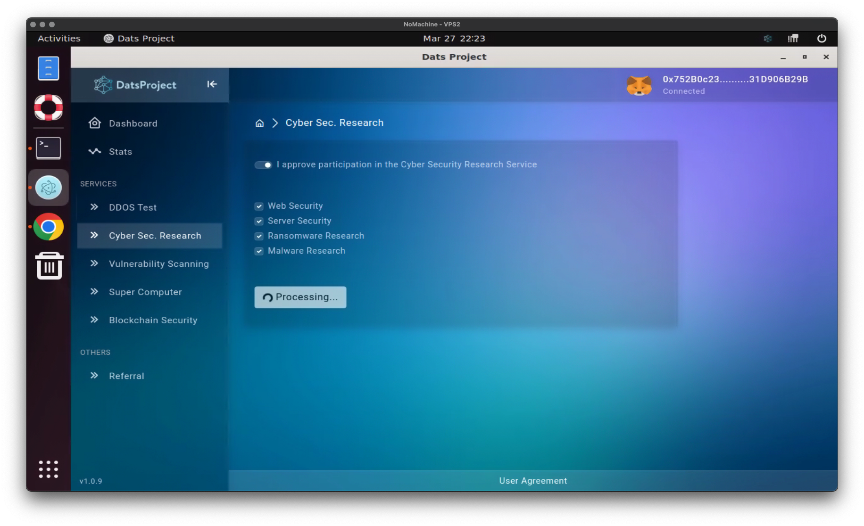Close the Dats Project window
Viewport: 864px width, 526px height.
826,57
